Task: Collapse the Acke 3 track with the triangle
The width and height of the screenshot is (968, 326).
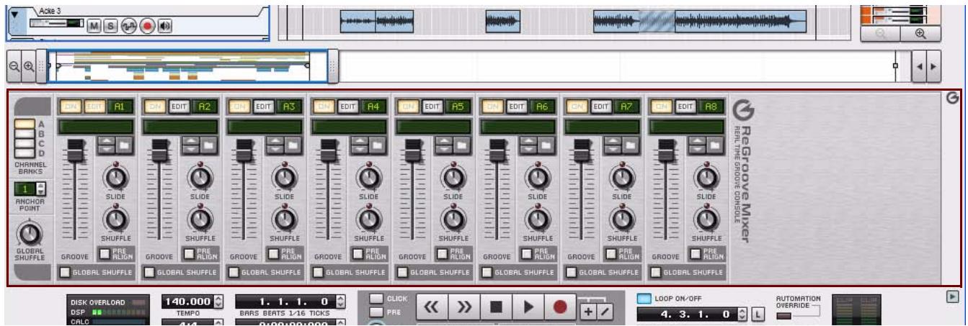Action: (x=14, y=14)
